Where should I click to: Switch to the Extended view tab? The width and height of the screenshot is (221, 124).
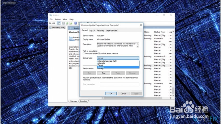point(73,101)
